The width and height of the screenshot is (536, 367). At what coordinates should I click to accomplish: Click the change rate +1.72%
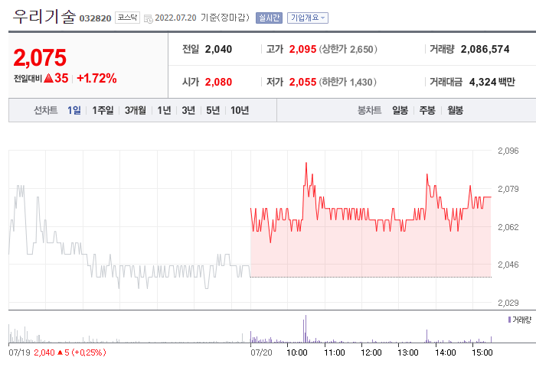[96, 78]
